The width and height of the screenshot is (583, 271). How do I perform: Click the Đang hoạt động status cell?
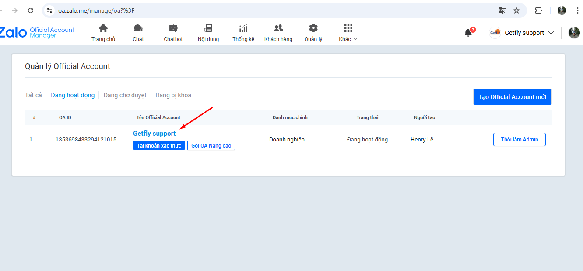(367, 140)
